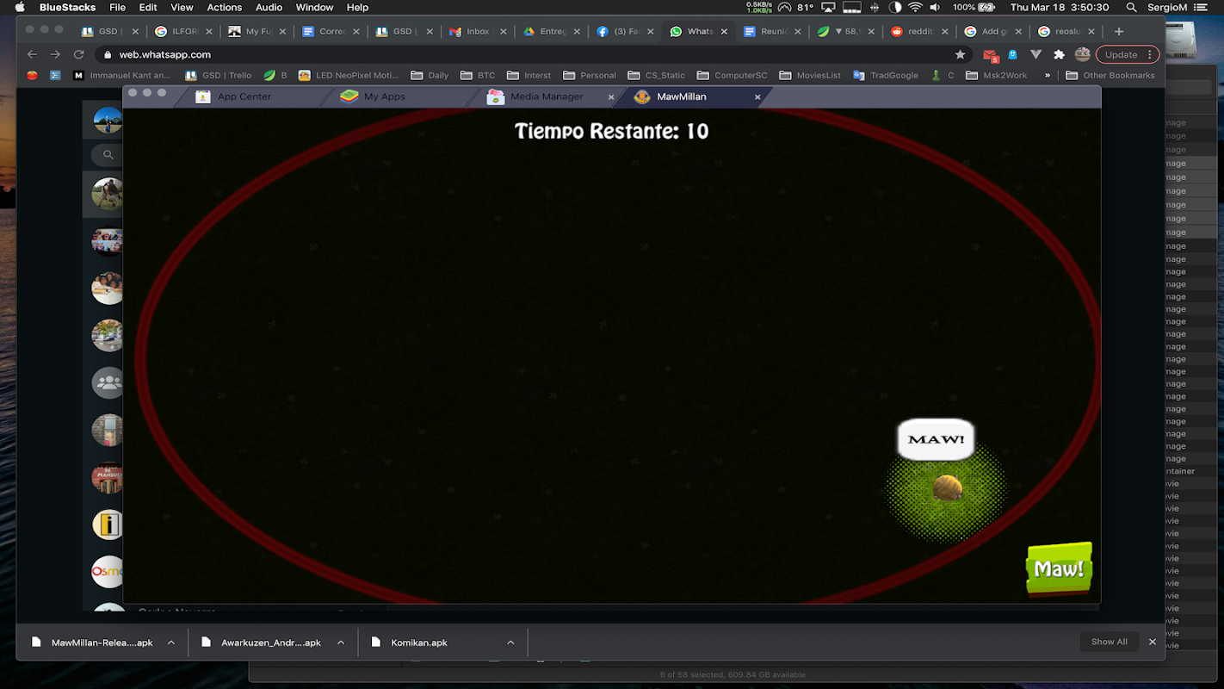Open macOS Spotlight search icon
The height and width of the screenshot is (689, 1224).
pos(1131,7)
